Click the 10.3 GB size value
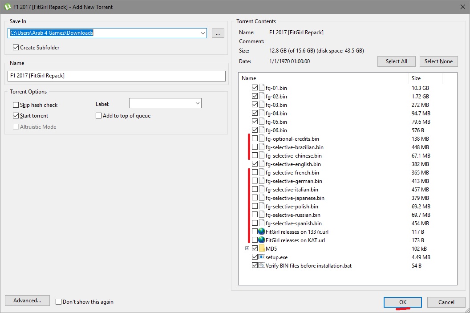The image size is (470, 313). (420, 88)
